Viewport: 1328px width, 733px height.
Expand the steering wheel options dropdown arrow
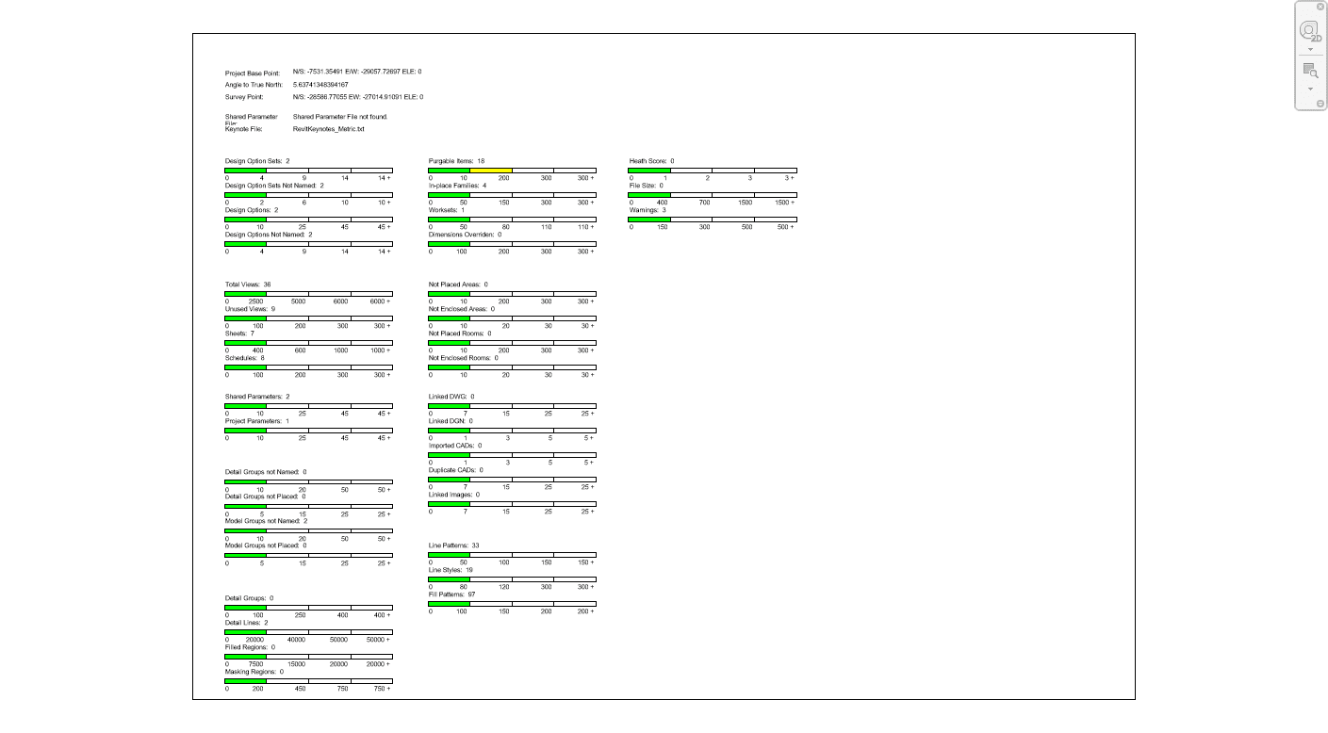tap(1310, 49)
